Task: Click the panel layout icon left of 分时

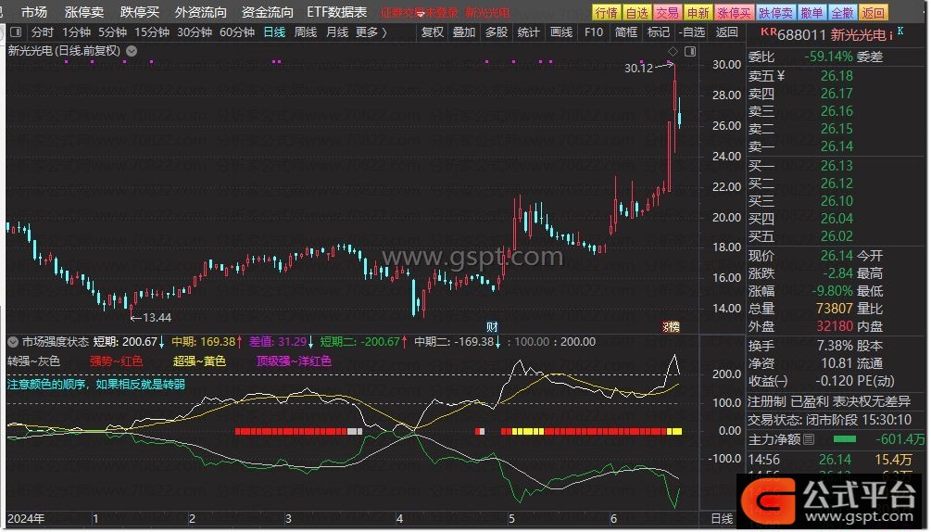Action: point(16,32)
